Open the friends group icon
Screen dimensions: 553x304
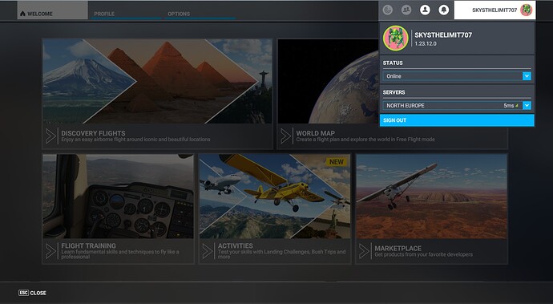coord(406,10)
